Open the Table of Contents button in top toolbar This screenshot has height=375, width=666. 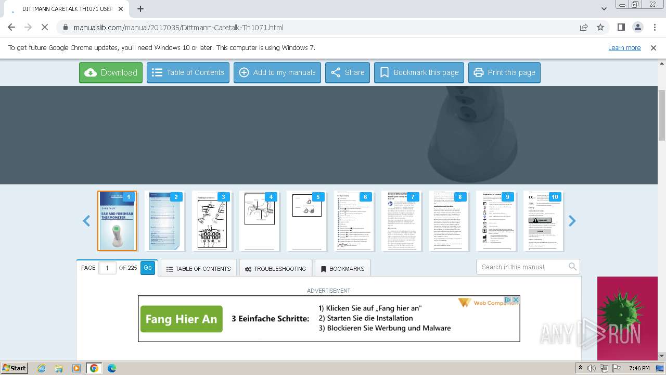[188, 72]
